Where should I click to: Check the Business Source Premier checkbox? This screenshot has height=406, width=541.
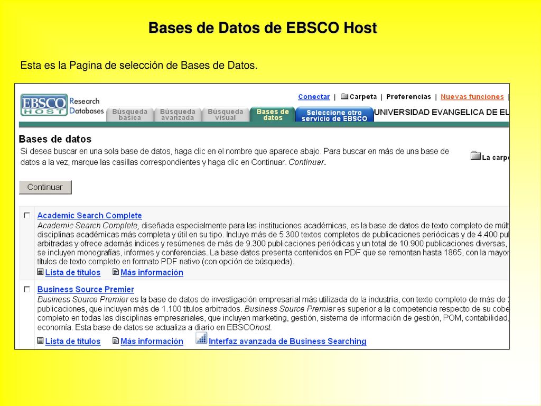[26, 289]
